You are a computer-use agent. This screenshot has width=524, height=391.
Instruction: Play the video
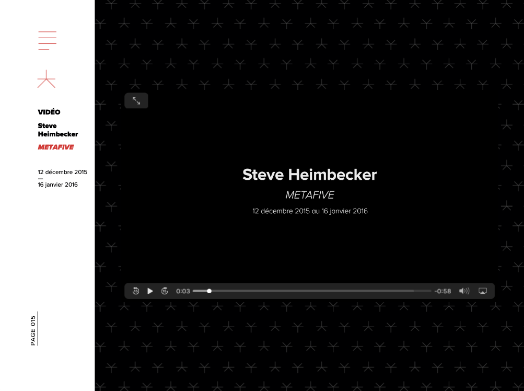tap(150, 291)
